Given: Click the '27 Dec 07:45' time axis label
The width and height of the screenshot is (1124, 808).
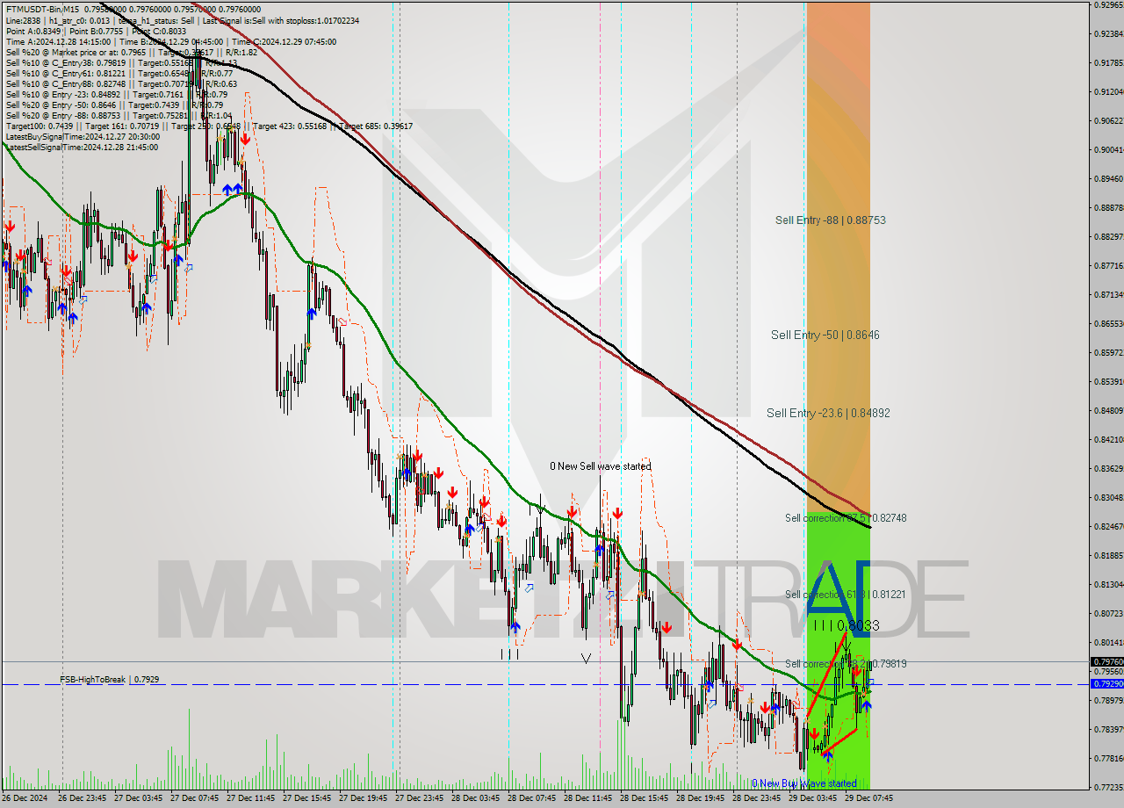Looking at the screenshot, I should (x=195, y=798).
